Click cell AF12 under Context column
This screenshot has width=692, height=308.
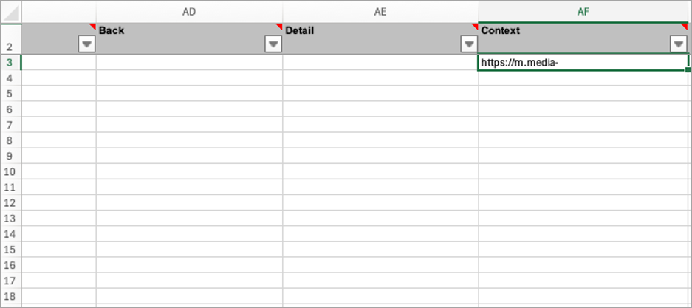(583, 202)
